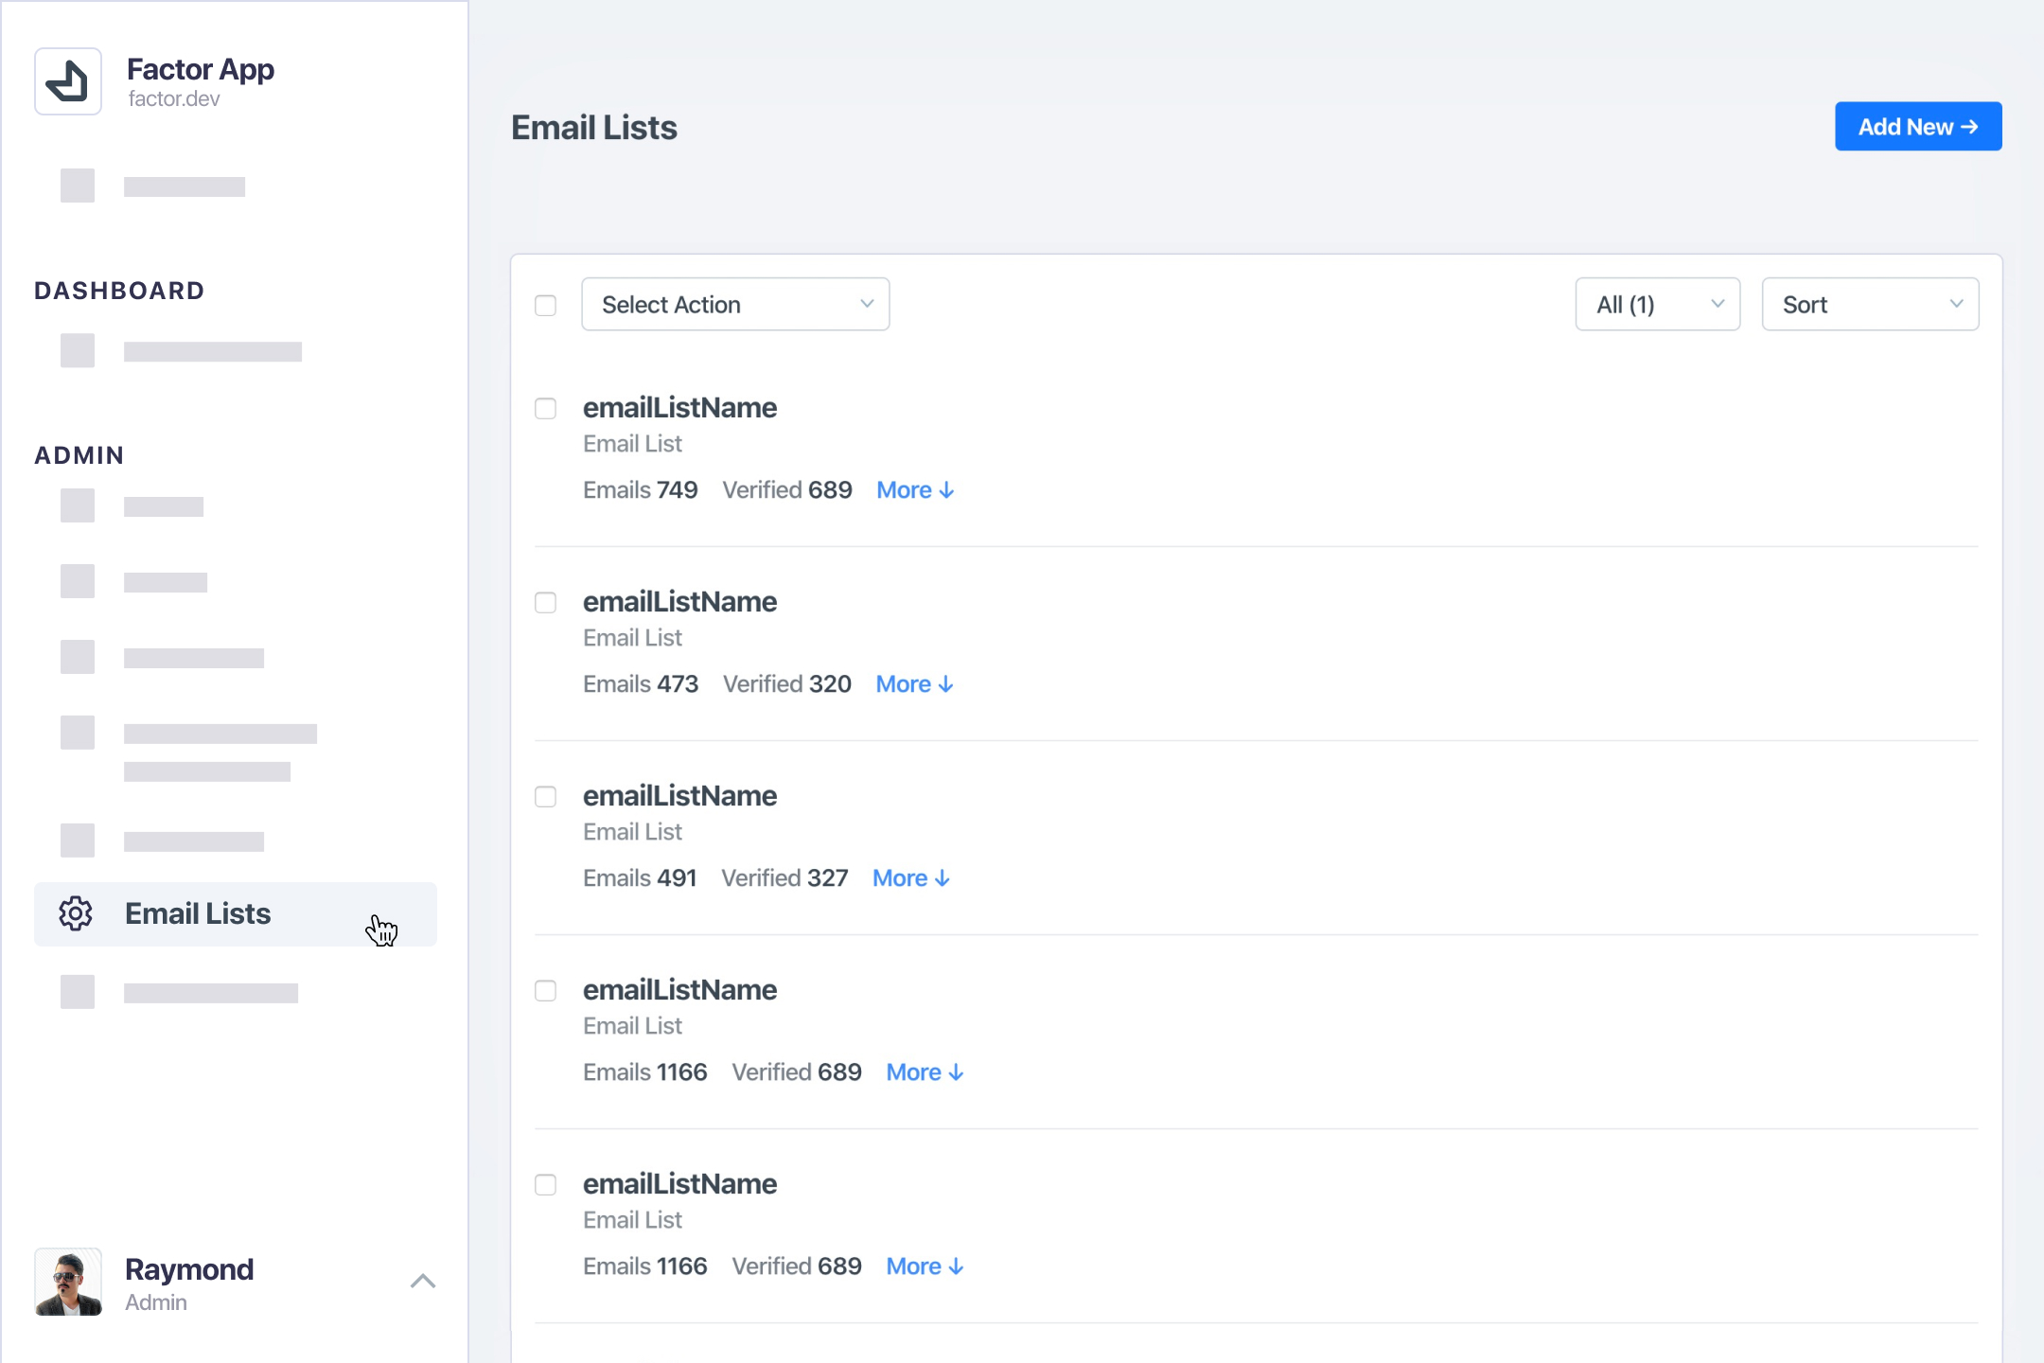Viewport: 2044px width, 1363px height.
Task: Click the Select Action dropdown chevron
Action: coord(867,304)
